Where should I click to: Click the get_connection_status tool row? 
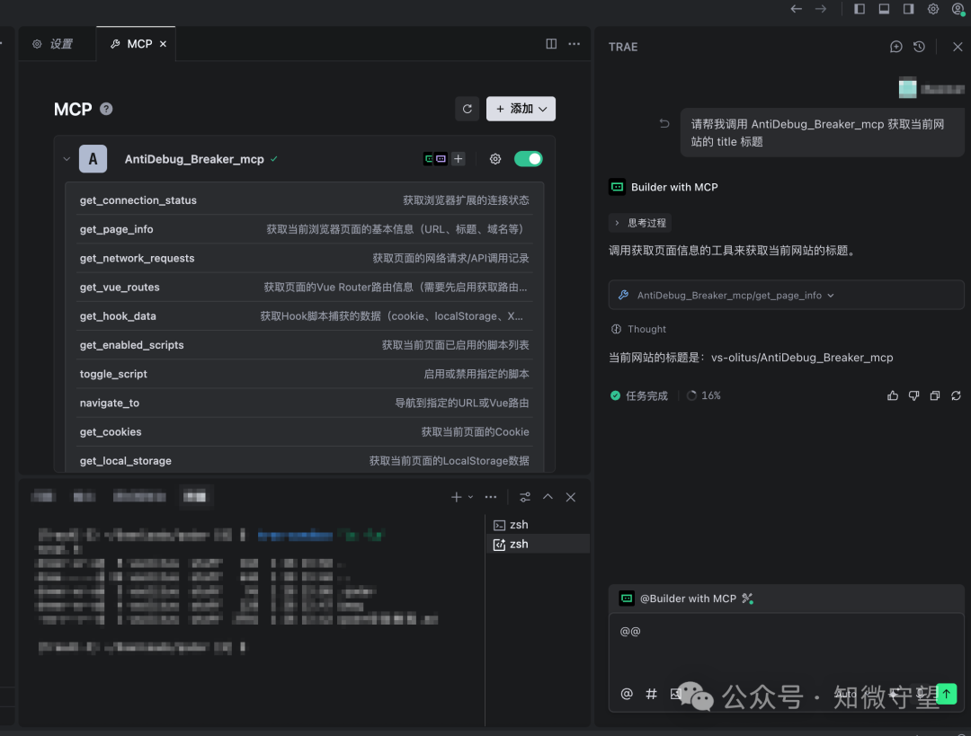pyautogui.click(x=304, y=200)
